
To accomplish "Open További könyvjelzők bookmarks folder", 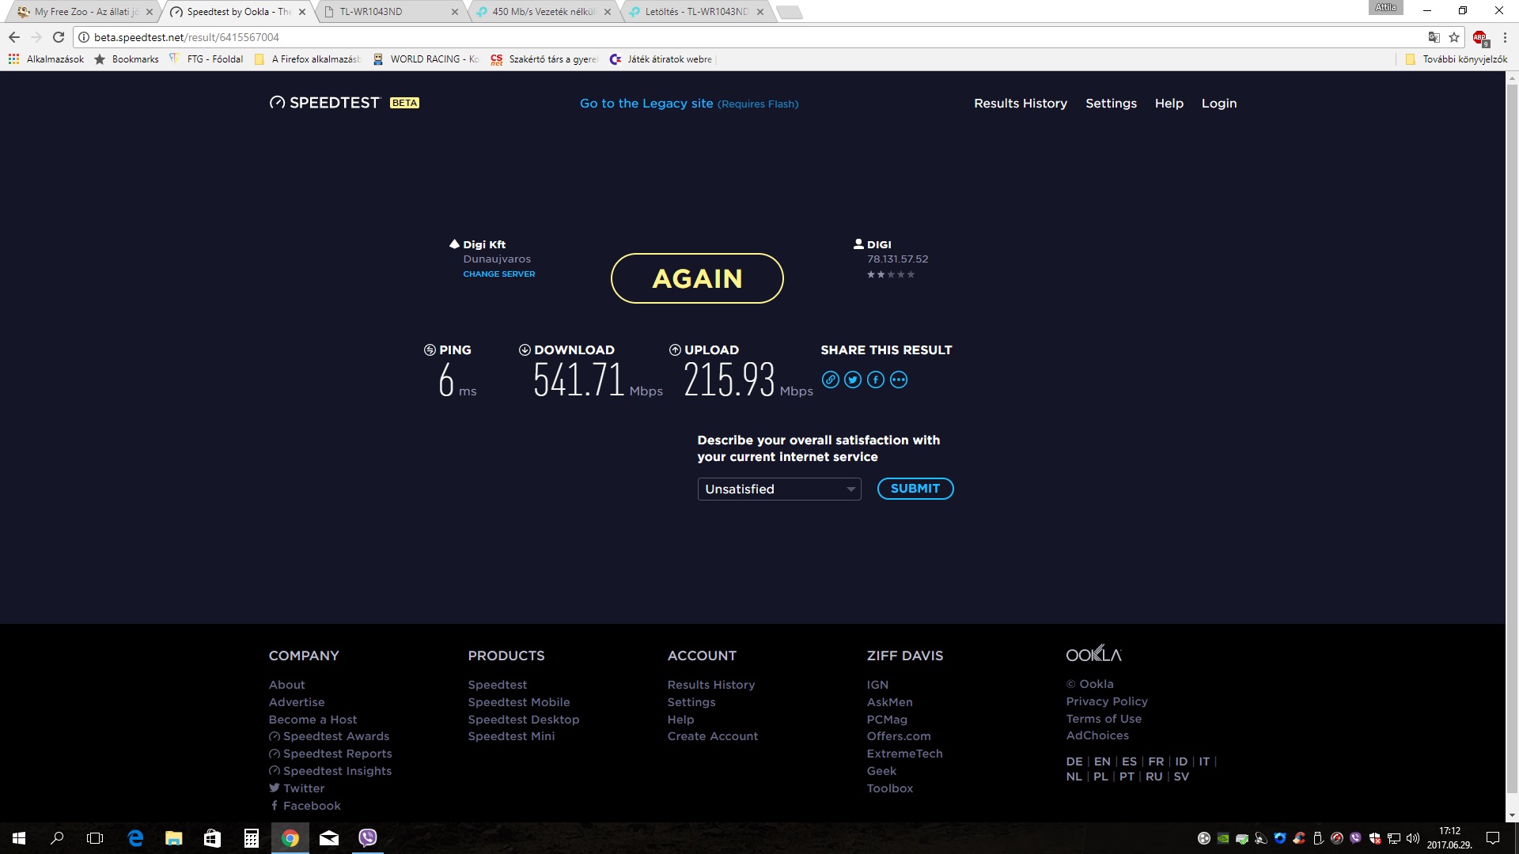I will coord(1456,59).
